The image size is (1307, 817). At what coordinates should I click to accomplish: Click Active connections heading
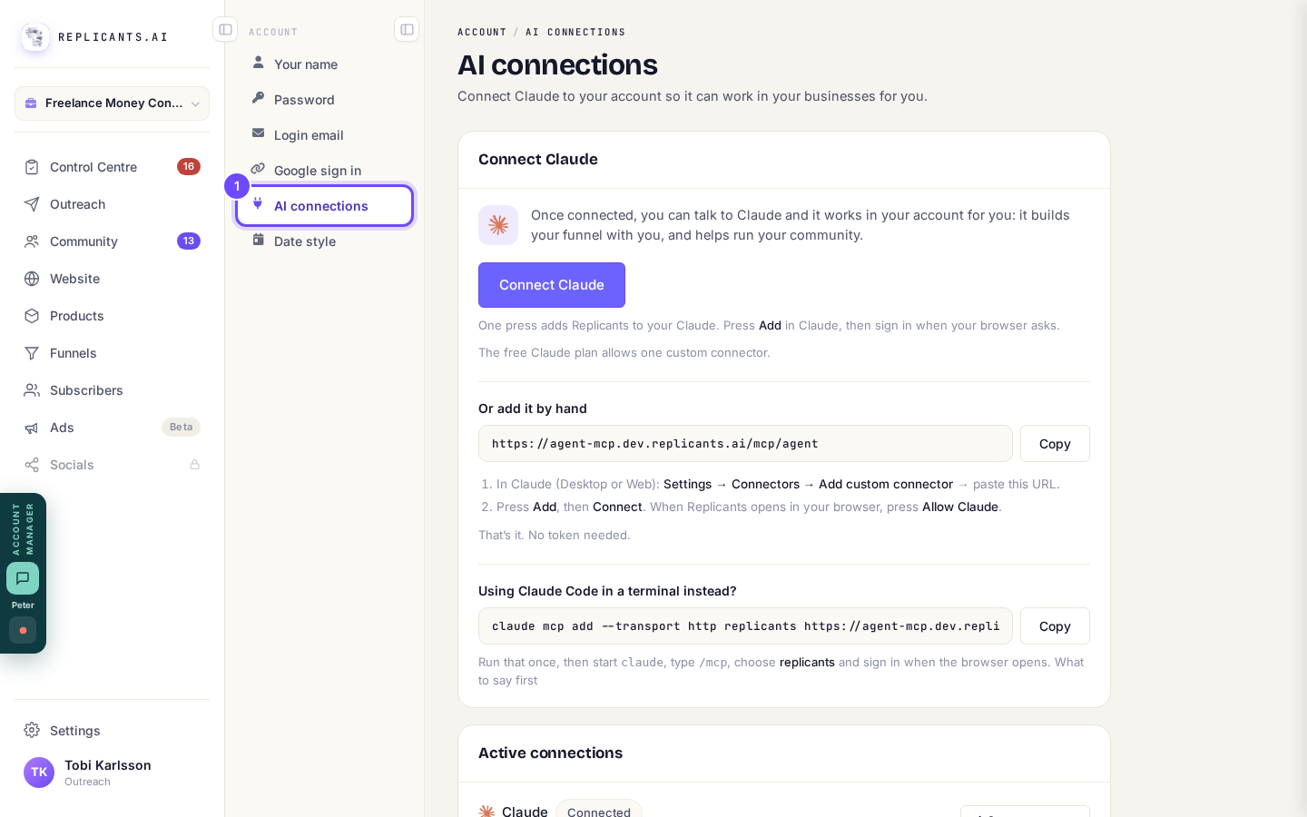coord(550,753)
